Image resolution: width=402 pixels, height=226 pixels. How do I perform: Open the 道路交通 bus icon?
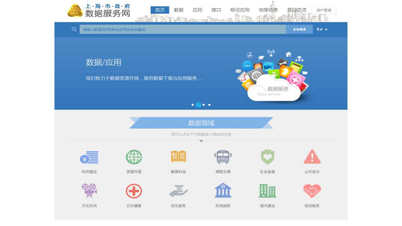pyautogui.click(x=223, y=157)
